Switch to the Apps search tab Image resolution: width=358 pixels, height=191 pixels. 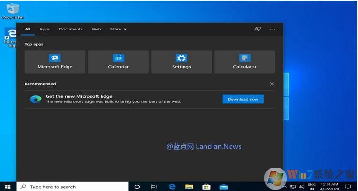(x=45, y=29)
